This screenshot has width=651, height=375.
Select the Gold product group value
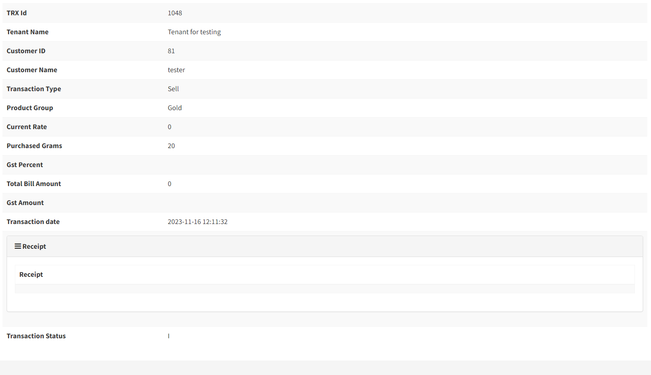click(x=175, y=108)
